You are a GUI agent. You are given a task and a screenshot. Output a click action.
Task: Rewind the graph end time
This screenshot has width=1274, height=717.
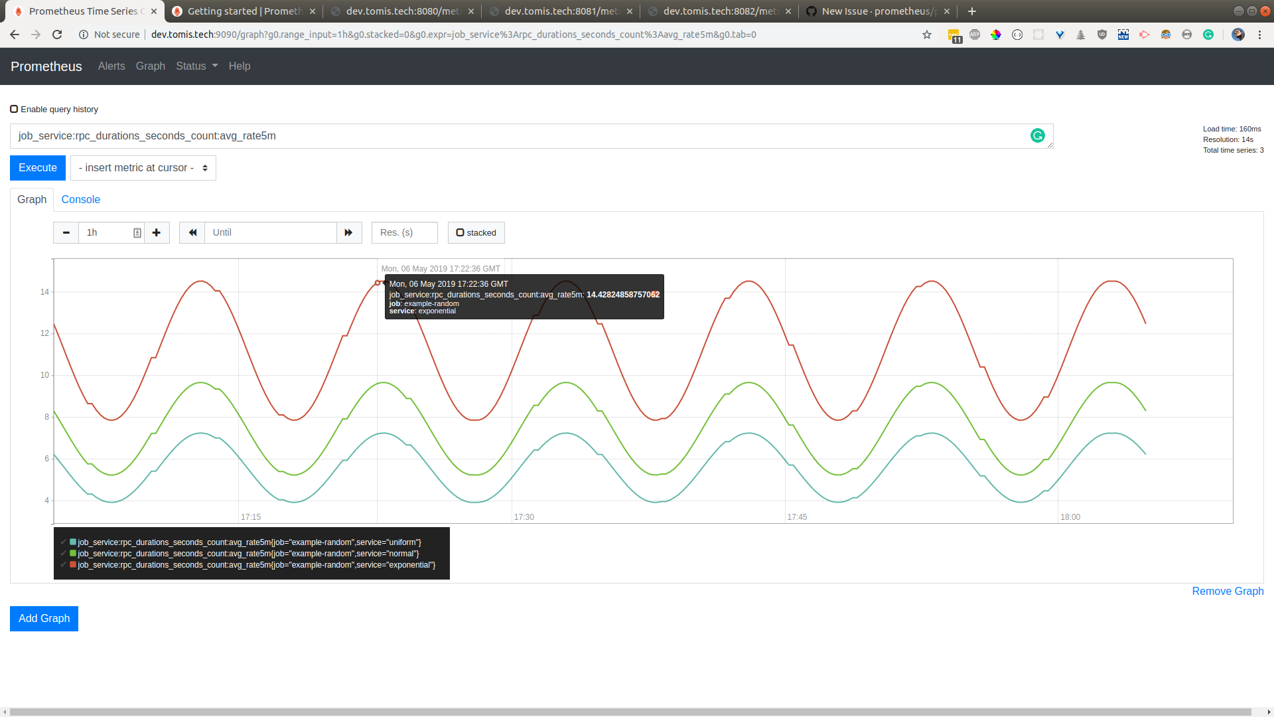point(192,232)
